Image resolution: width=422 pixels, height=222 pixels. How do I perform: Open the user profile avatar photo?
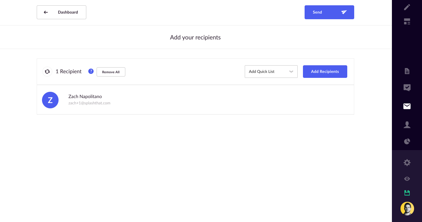point(407,209)
